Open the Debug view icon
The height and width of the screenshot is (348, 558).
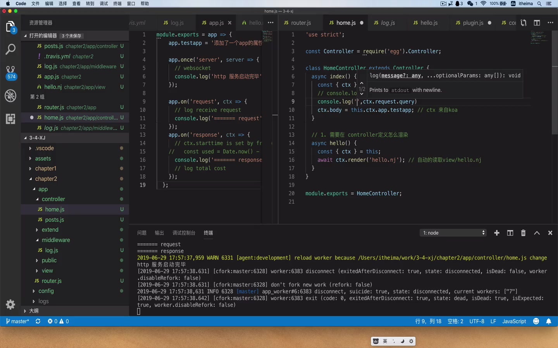pos(10,96)
